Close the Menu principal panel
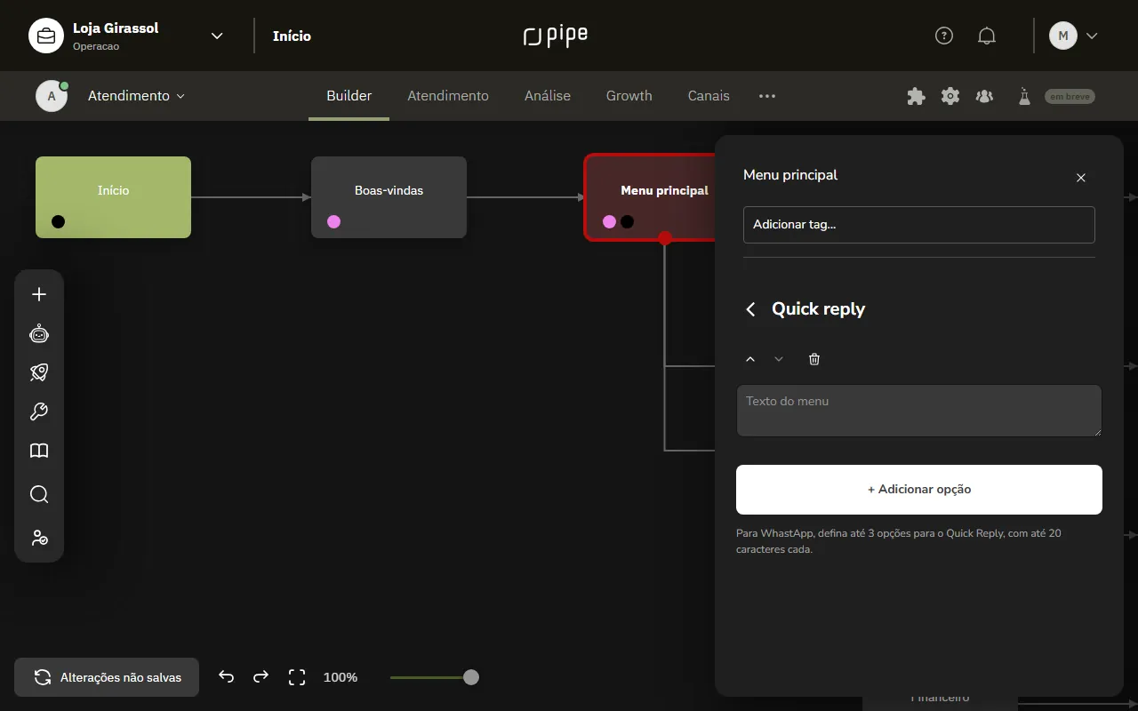1138x711 pixels. 1081,178
